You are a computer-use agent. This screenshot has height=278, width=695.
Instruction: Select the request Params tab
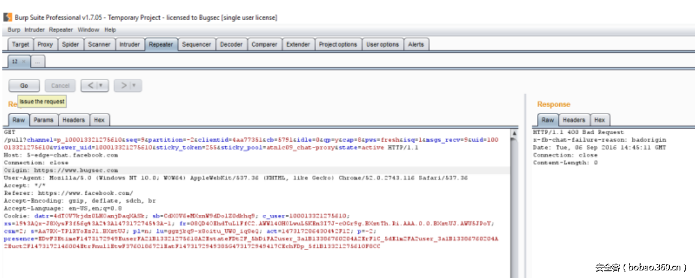(43, 120)
